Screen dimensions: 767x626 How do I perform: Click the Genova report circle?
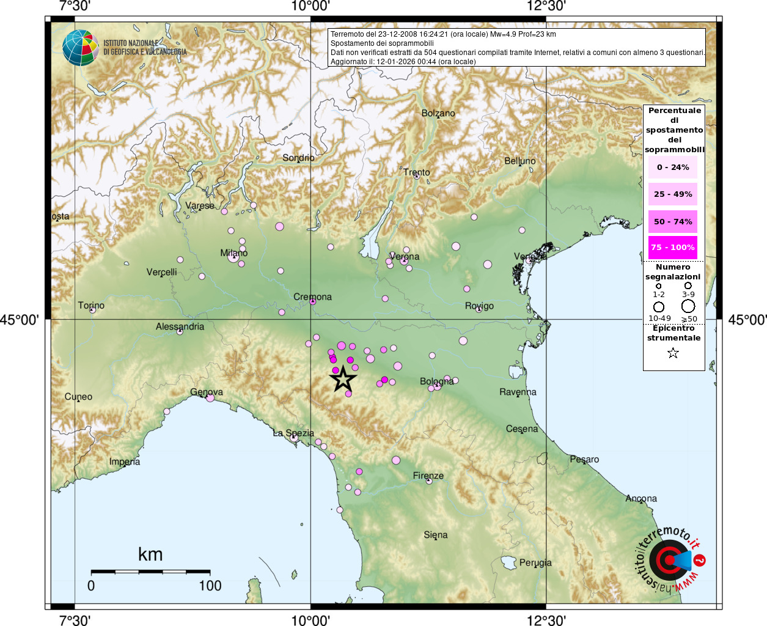click(210, 398)
